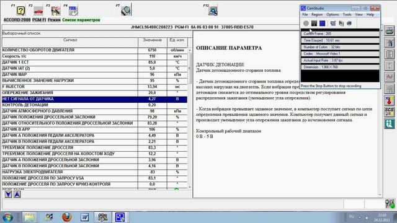Click the CamStudio pause button
397x223 pixels.
click(x=314, y=24)
